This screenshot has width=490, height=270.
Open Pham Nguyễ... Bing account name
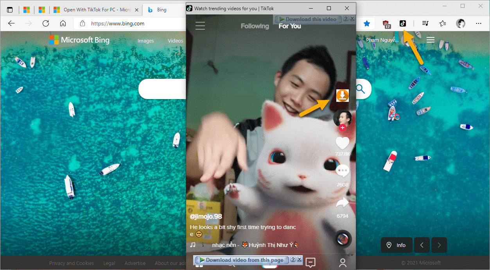[382, 40]
